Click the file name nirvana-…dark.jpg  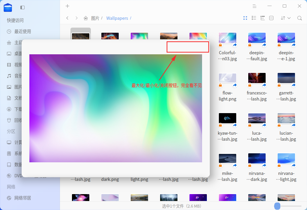(x=257, y=176)
